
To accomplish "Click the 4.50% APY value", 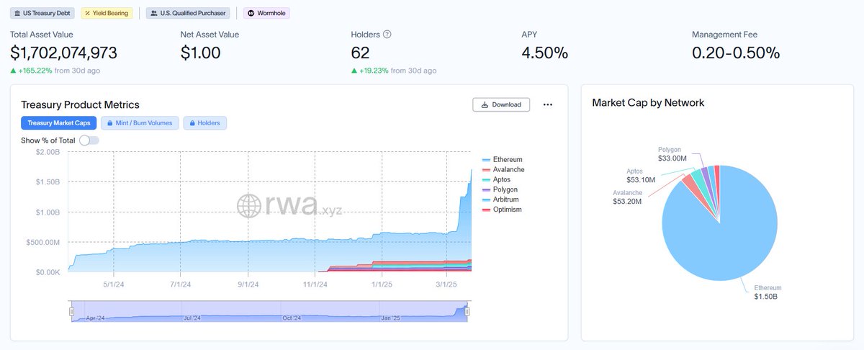I will pos(544,53).
